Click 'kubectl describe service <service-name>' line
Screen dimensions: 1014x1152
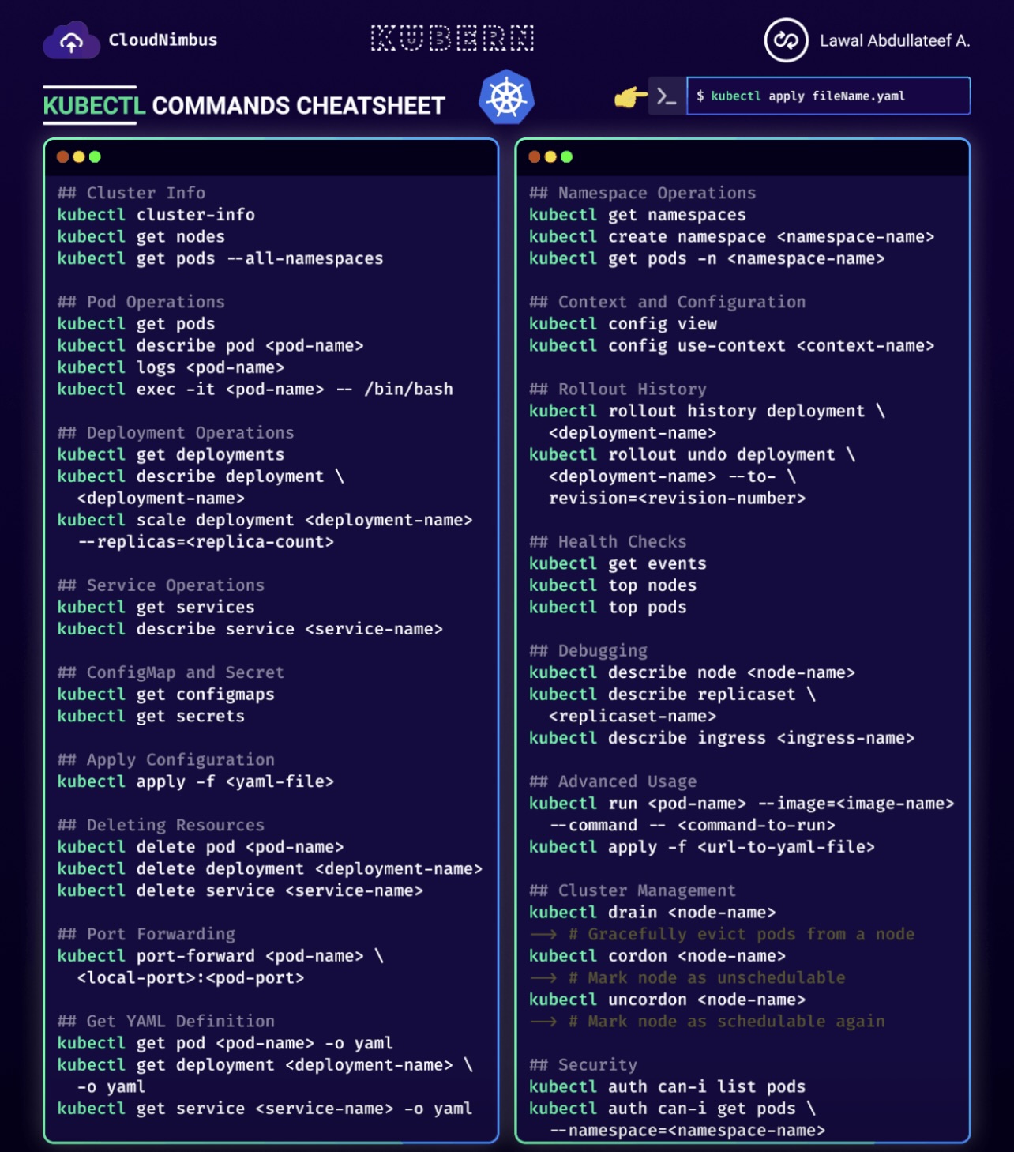point(250,629)
